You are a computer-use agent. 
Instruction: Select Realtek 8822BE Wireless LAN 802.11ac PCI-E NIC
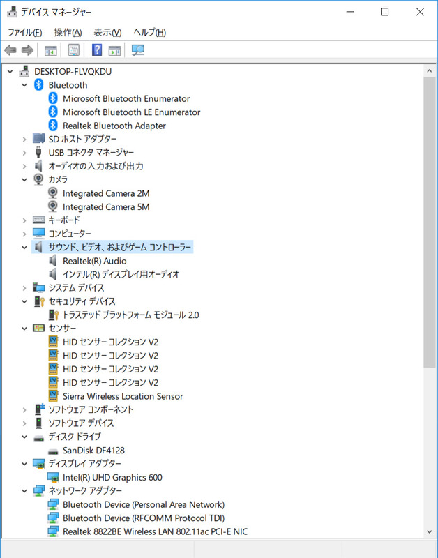(155, 531)
